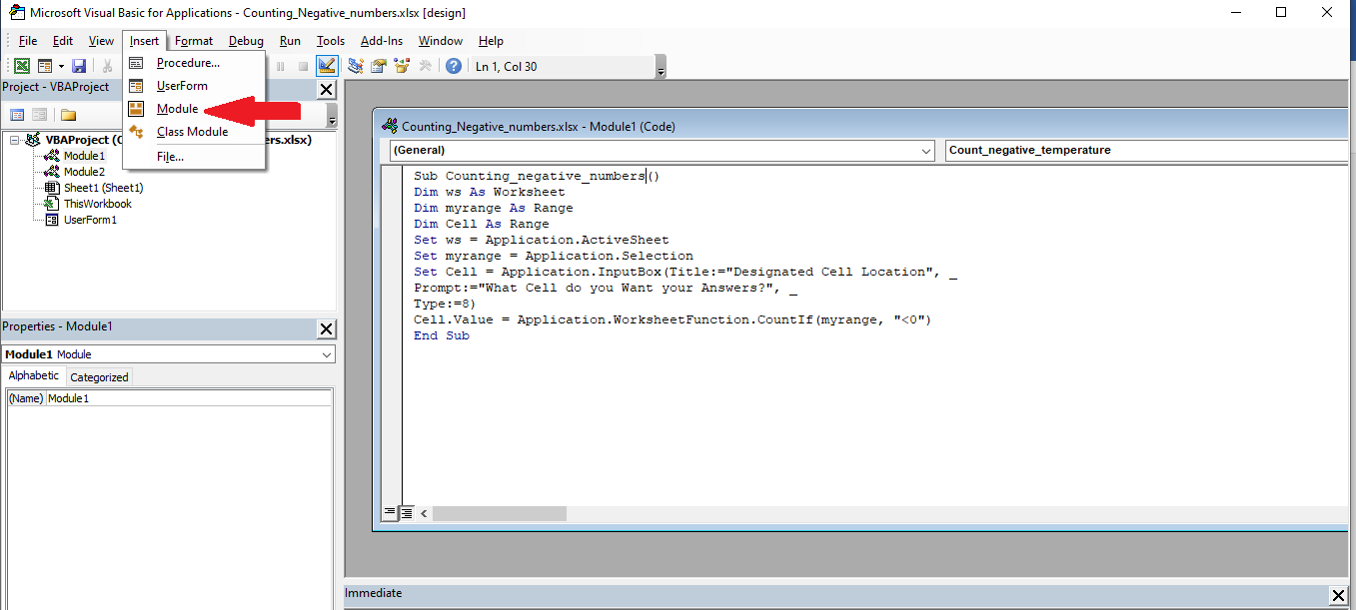
Task: Click the Save icon in the toolbar
Action: pyautogui.click(x=79, y=66)
